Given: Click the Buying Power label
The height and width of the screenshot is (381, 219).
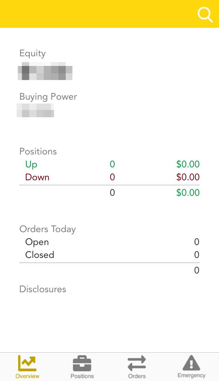Looking at the screenshot, I should point(48,97).
